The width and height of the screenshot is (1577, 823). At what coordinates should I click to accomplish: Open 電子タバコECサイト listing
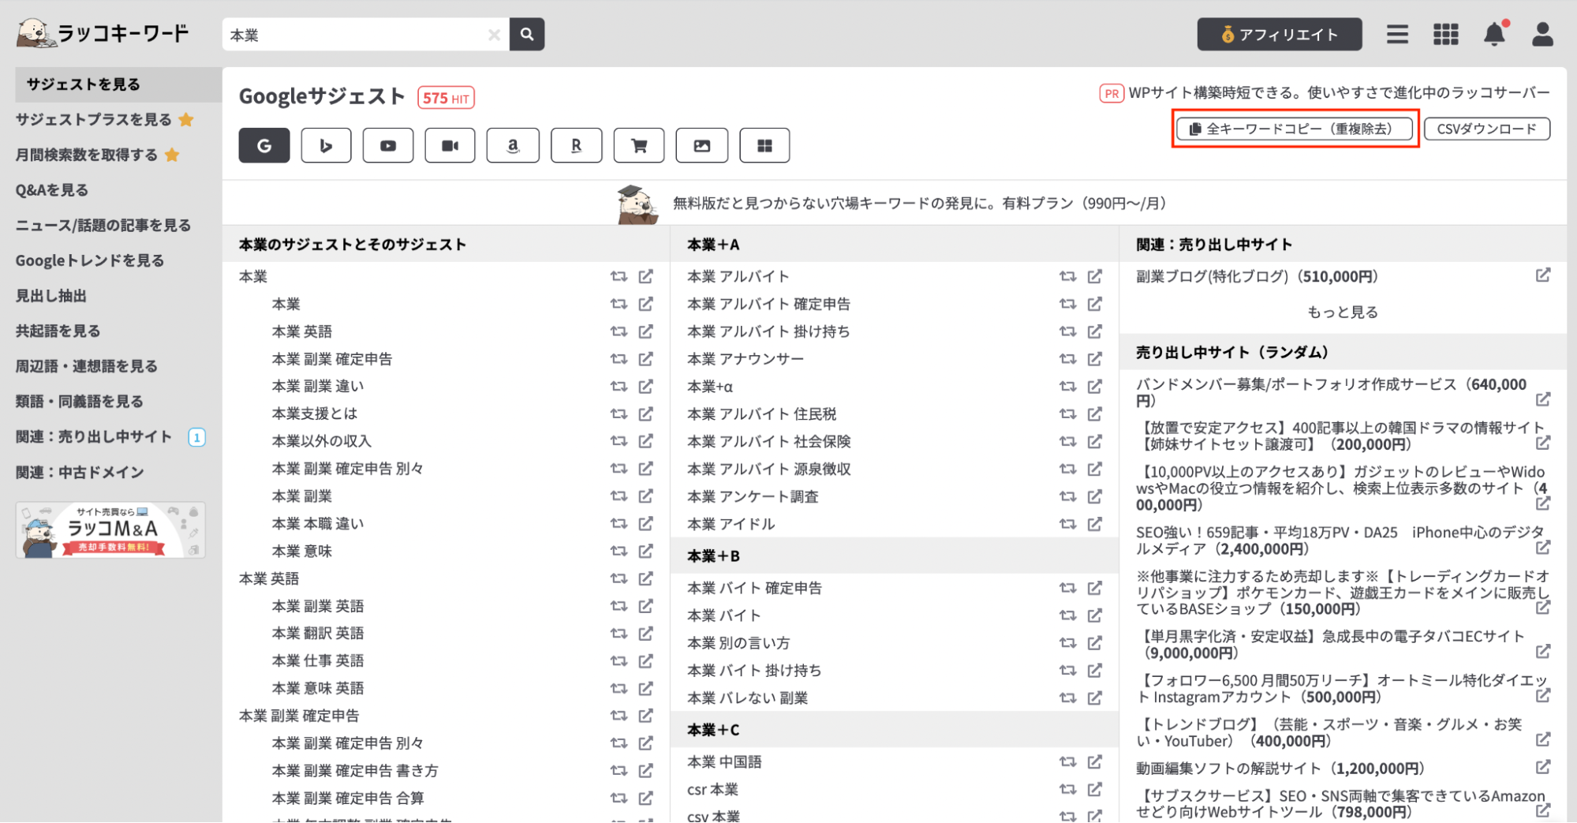1330,645
